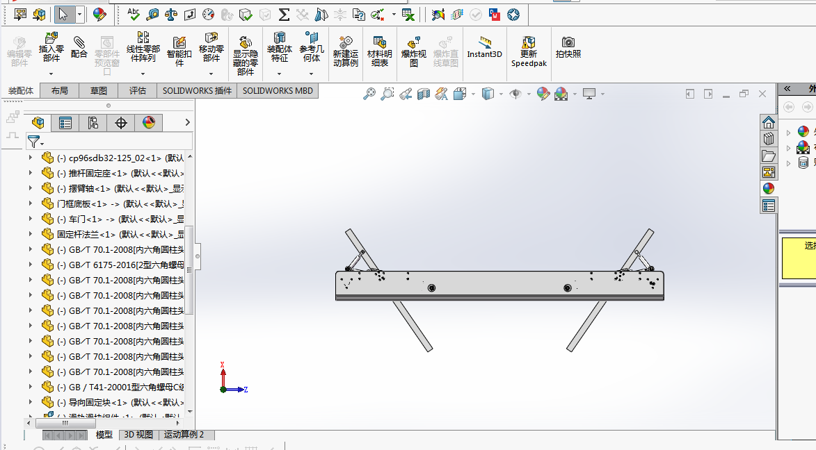Collapse the right task pane chevron
This screenshot has height=450, width=816.
point(787,89)
